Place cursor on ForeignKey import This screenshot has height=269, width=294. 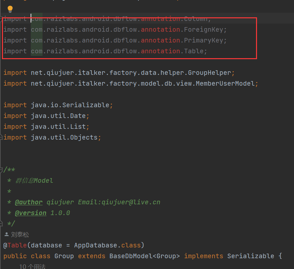tap(203, 30)
